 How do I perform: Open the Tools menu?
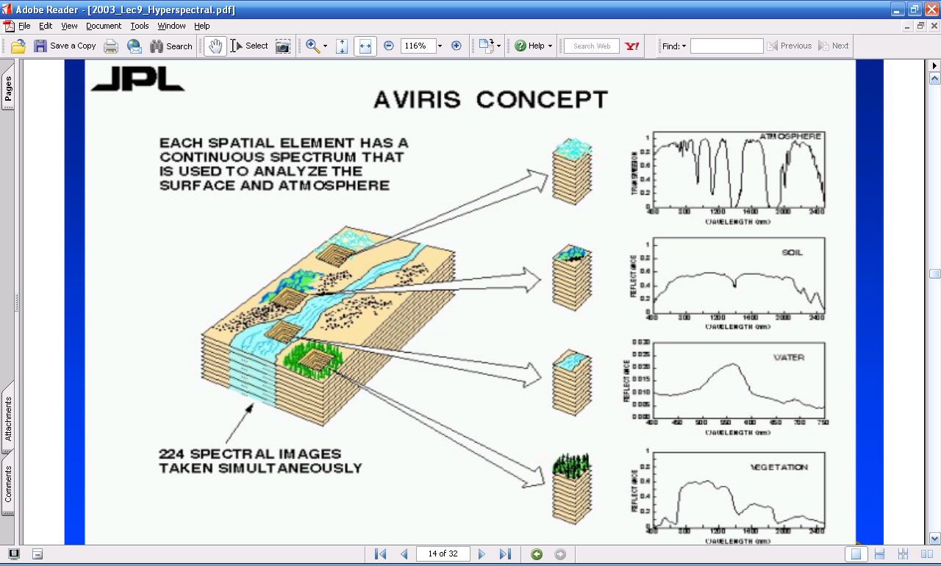coord(140,26)
